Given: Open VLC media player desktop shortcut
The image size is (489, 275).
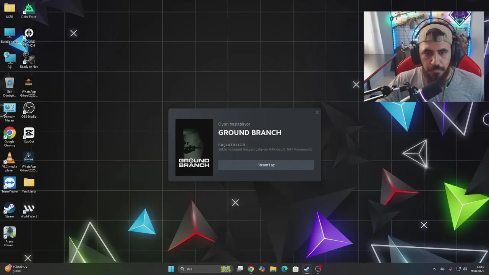Looking at the screenshot, I should [10, 162].
